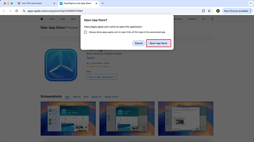Open Store in Apple navigation
This screenshot has width=254, height=142.
52,19
